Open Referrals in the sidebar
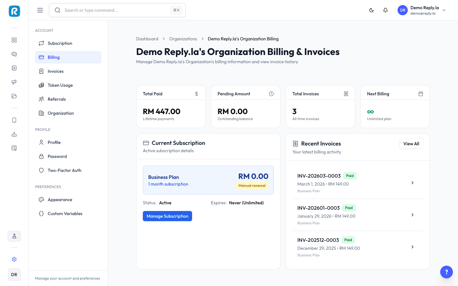Image resolution: width=458 pixels, height=286 pixels. (x=68, y=99)
